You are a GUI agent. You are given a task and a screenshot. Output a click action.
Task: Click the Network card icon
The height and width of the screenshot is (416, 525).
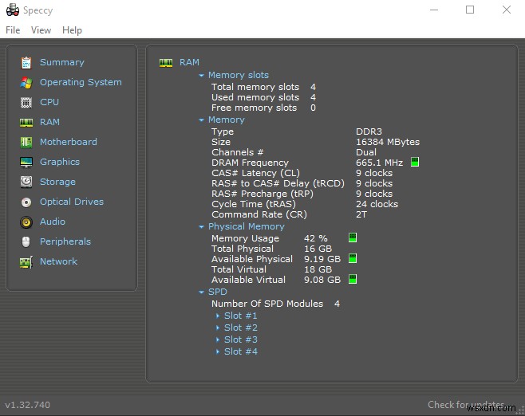26,262
